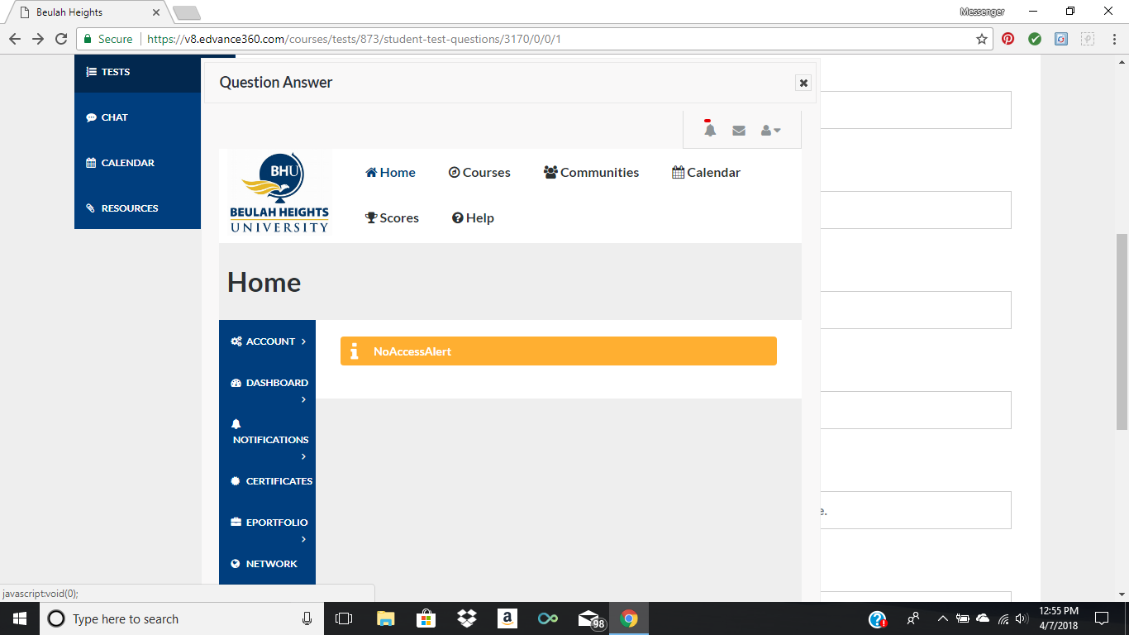Screen dimensions: 1129x635
Task: Open the user profile dropdown
Action: pos(770,131)
